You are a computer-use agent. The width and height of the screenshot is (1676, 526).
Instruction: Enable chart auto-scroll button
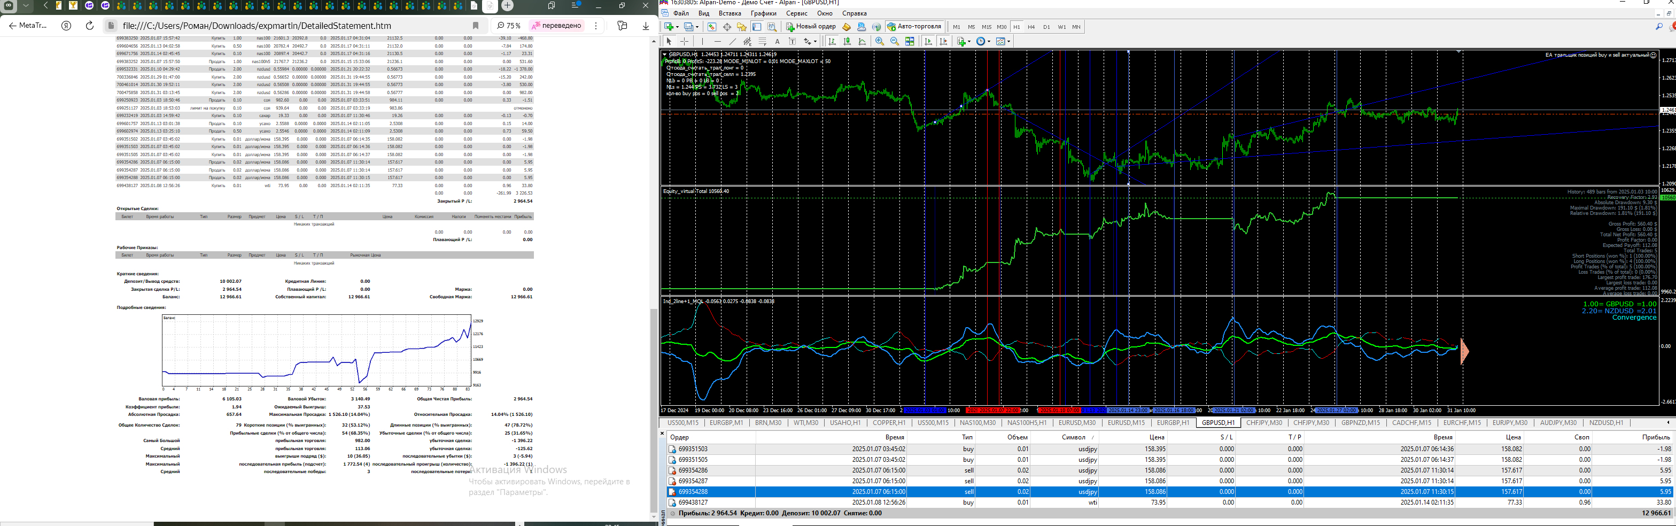coord(928,42)
